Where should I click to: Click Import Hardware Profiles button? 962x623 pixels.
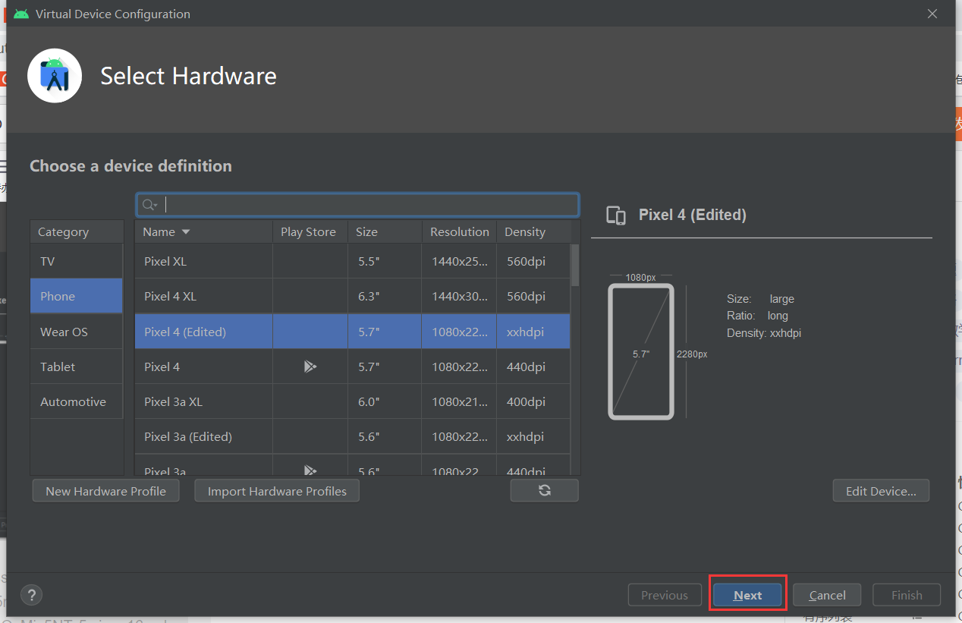coord(277,491)
